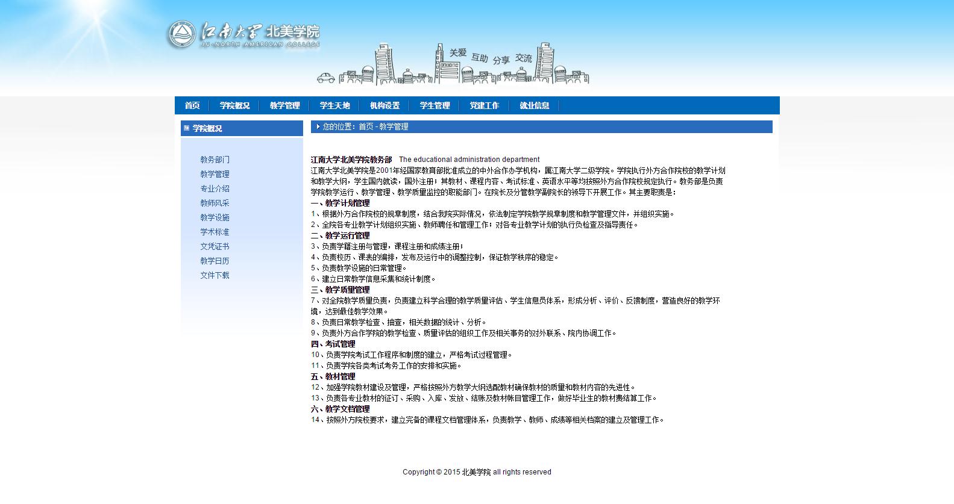Open the 教务部门 sidebar link
The width and height of the screenshot is (954, 504).
[x=215, y=160]
